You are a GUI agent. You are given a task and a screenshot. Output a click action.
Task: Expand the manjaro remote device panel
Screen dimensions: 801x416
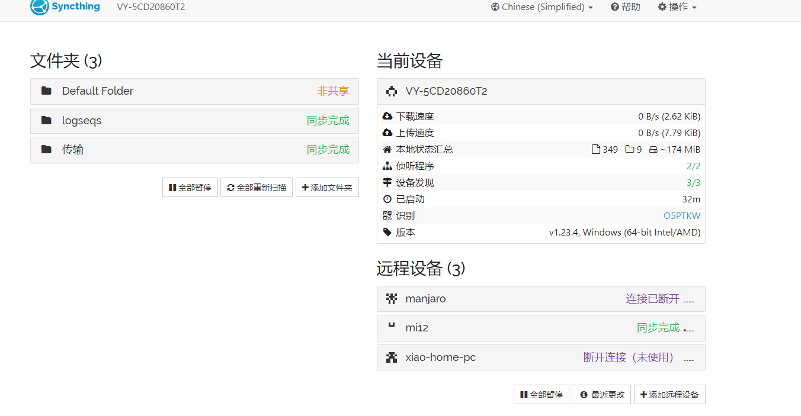(541, 299)
